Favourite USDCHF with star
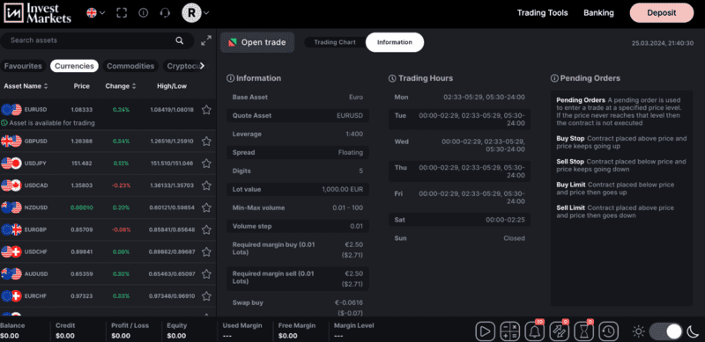 206,251
